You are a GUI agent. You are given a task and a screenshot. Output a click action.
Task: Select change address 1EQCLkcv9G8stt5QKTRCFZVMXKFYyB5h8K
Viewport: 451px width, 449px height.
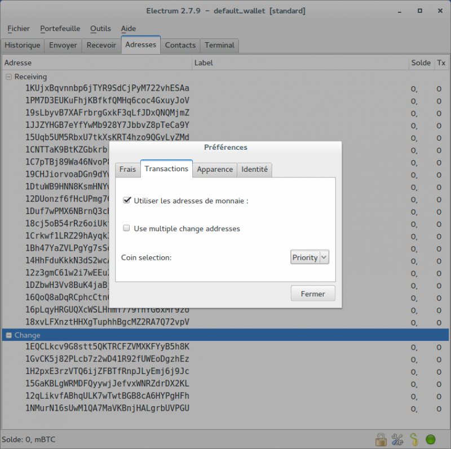[x=107, y=346]
